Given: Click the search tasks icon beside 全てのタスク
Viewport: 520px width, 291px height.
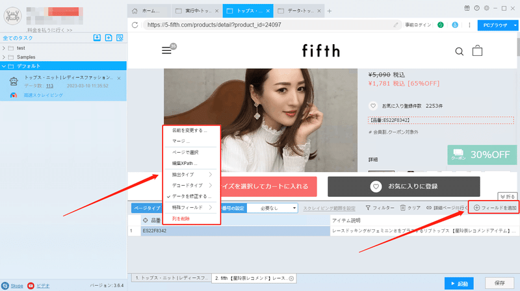Looking at the screenshot, I should (120, 38).
